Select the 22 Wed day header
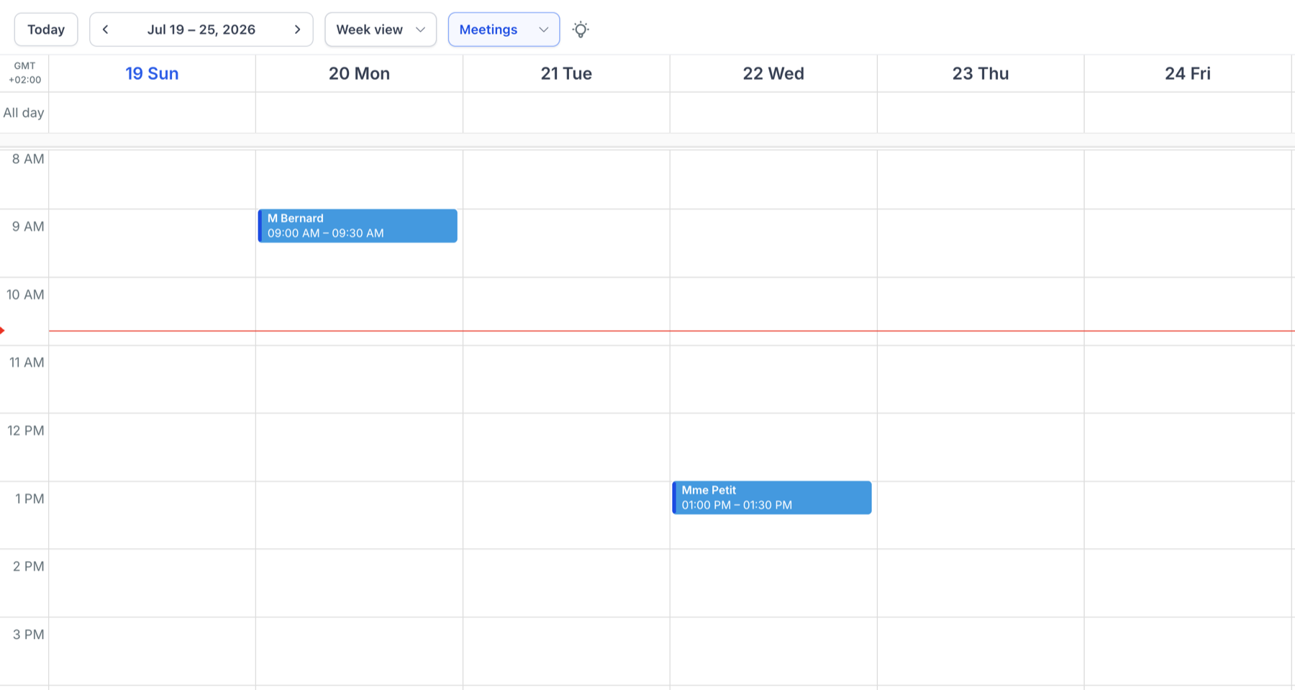 (x=773, y=73)
